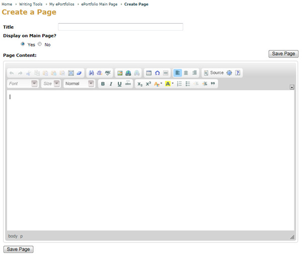Click the Insert Image icon
Image resolution: width=302 pixels, height=256 pixels.
(120, 73)
